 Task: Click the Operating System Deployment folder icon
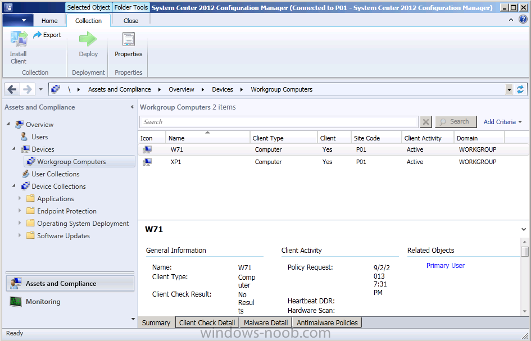(30, 223)
